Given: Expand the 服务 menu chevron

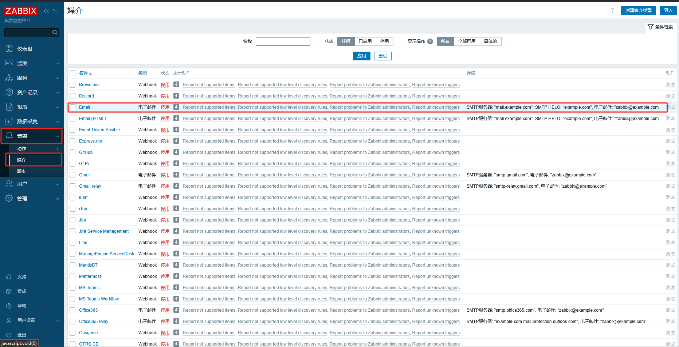Looking at the screenshot, I should click(58, 78).
